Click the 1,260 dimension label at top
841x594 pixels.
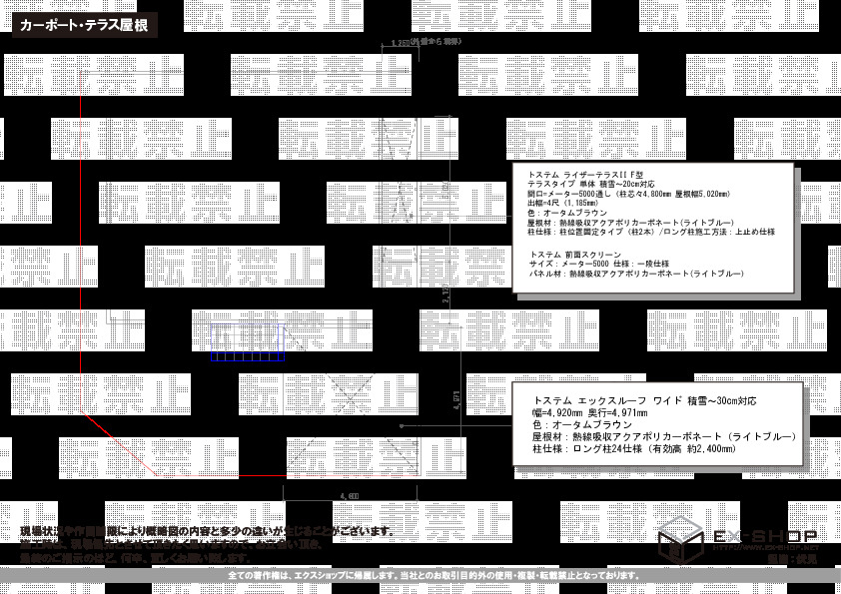point(402,43)
